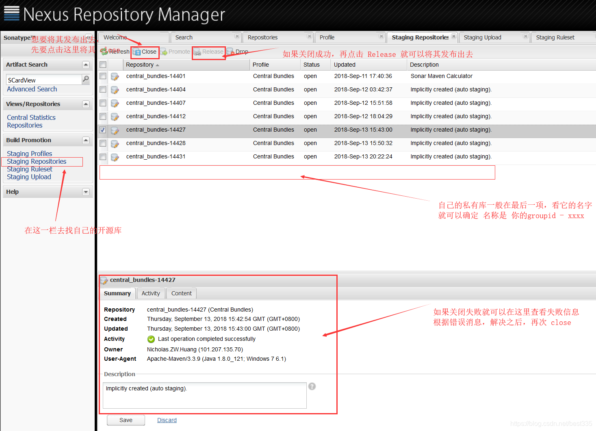Check the box for central_bundles-14428
The height and width of the screenshot is (431, 596).
coord(103,143)
